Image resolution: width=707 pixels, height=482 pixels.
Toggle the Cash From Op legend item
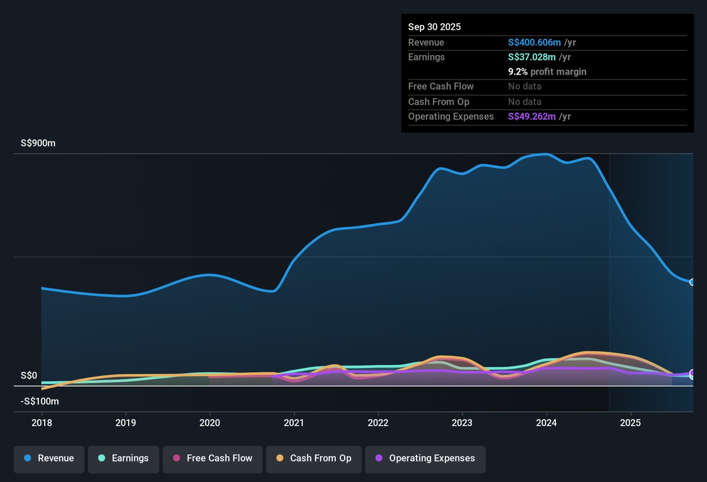tap(314, 458)
